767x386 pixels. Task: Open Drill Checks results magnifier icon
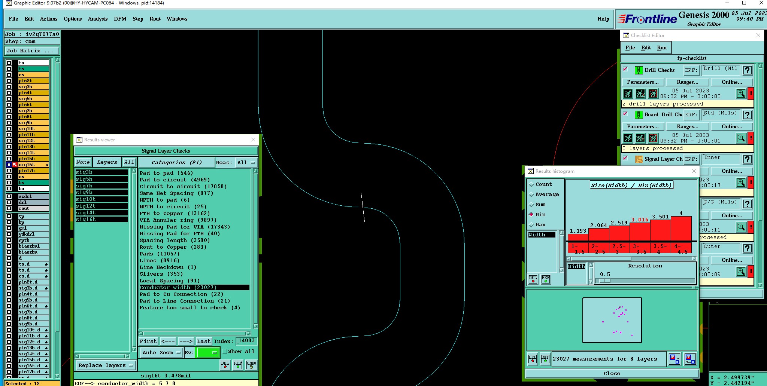click(741, 94)
